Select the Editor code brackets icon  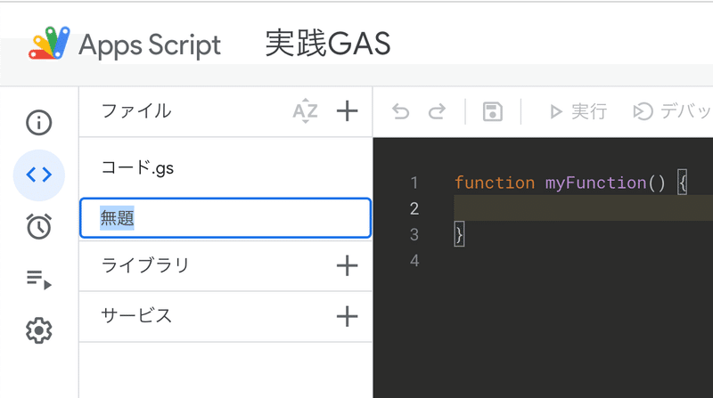38,175
